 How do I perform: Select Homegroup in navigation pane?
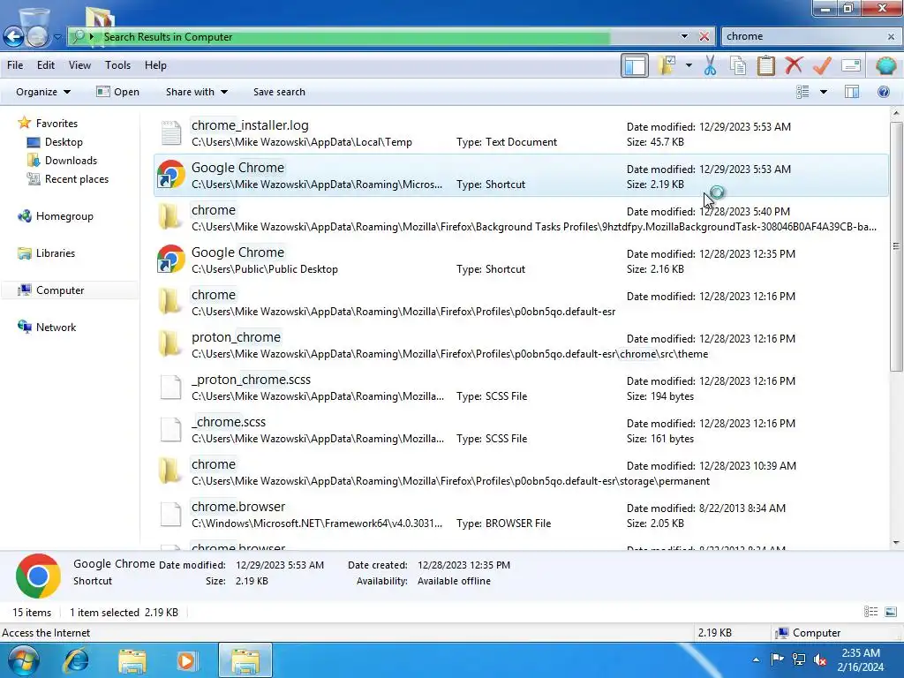pyautogui.click(x=64, y=216)
